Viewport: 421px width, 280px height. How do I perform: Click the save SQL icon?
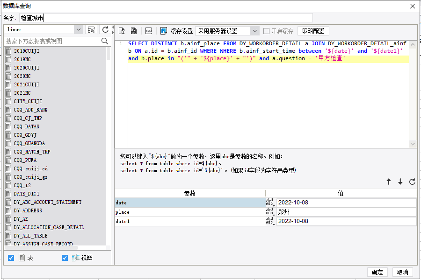coord(134,31)
